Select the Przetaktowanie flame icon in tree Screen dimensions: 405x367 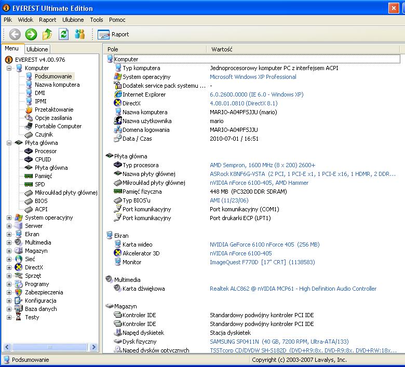(x=29, y=110)
